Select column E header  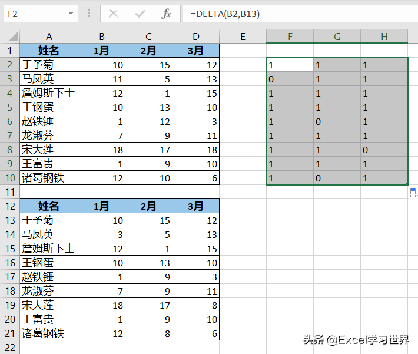pos(243,37)
